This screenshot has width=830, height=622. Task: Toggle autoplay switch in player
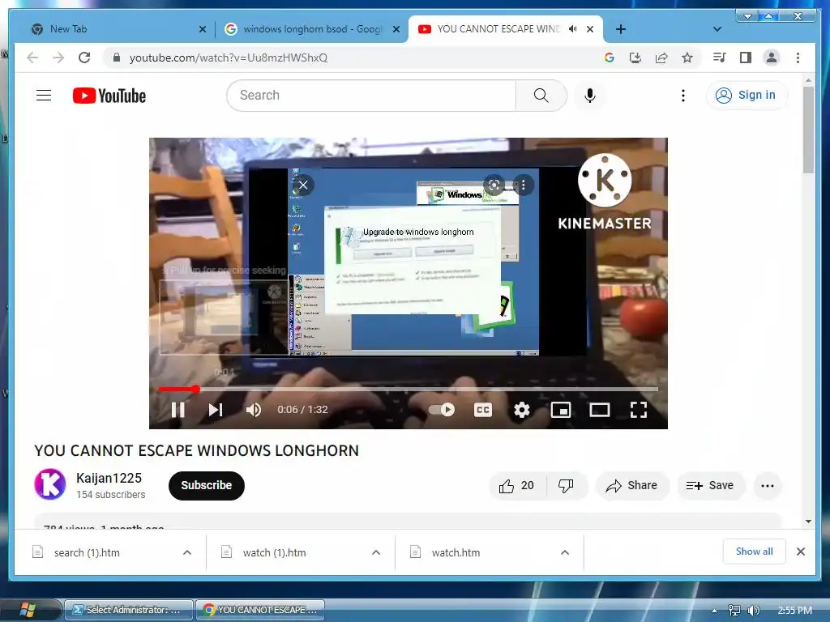pos(442,410)
